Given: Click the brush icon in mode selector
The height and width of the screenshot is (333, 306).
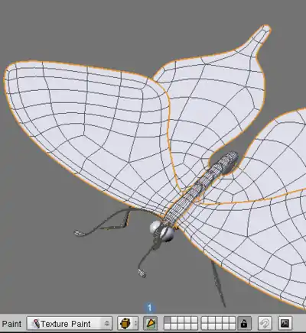Looking at the screenshot, I should (x=37, y=324).
